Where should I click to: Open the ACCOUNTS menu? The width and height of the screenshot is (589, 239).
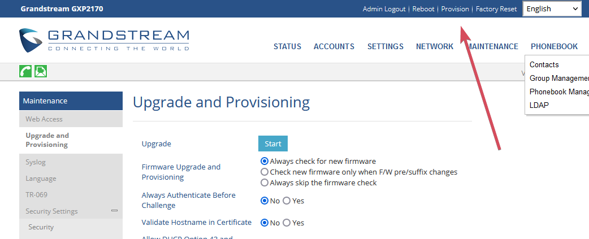click(x=334, y=46)
